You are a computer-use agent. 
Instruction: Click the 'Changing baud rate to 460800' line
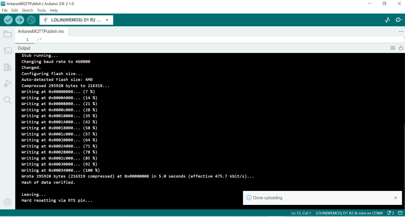coord(56,62)
